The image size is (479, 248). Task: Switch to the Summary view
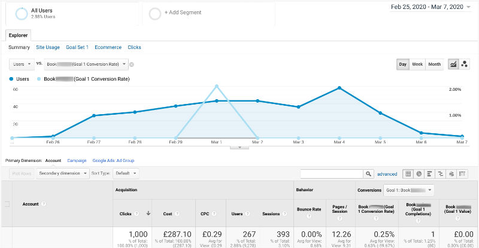tap(19, 47)
